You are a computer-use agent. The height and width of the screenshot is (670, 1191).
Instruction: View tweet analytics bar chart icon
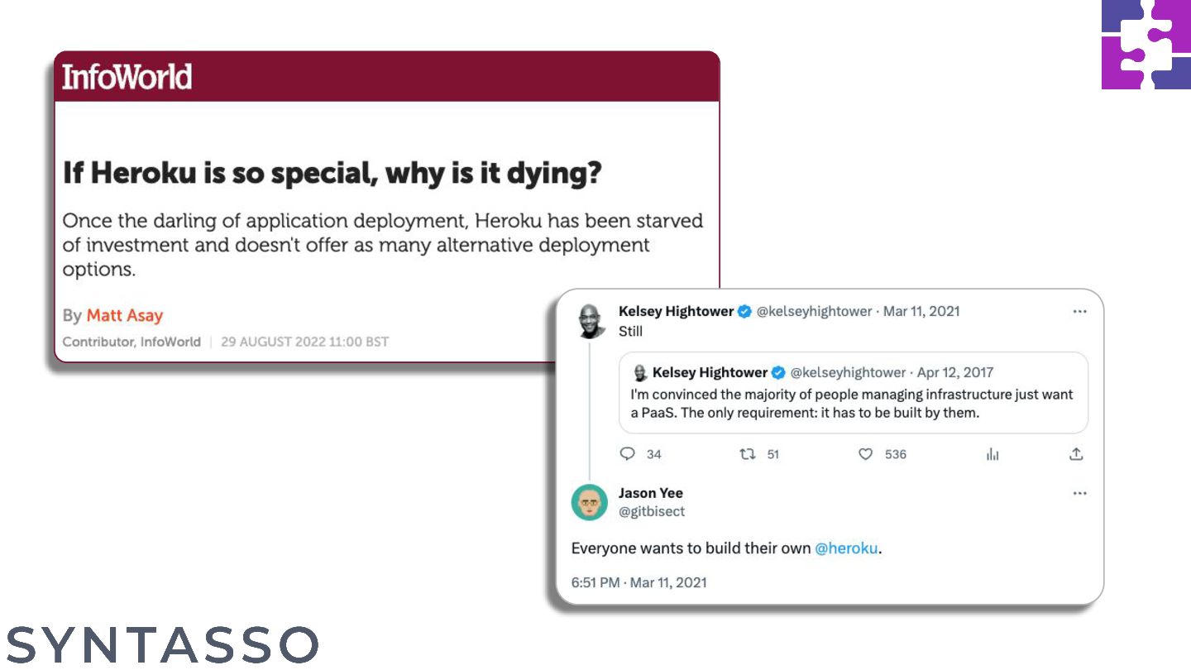[x=992, y=454]
